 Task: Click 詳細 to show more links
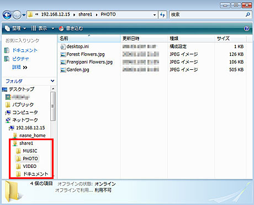[x=20, y=67]
